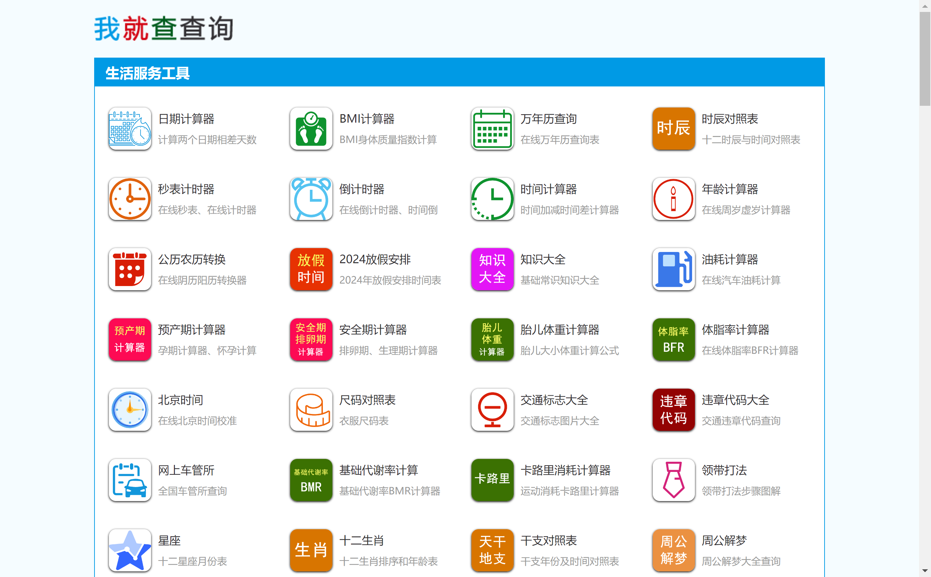Open the 卡路里消耗计算器 title link

pyautogui.click(x=565, y=470)
